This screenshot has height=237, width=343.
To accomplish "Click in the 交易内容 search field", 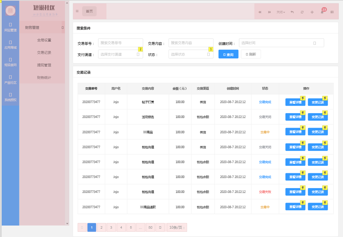I will point(191,43).
